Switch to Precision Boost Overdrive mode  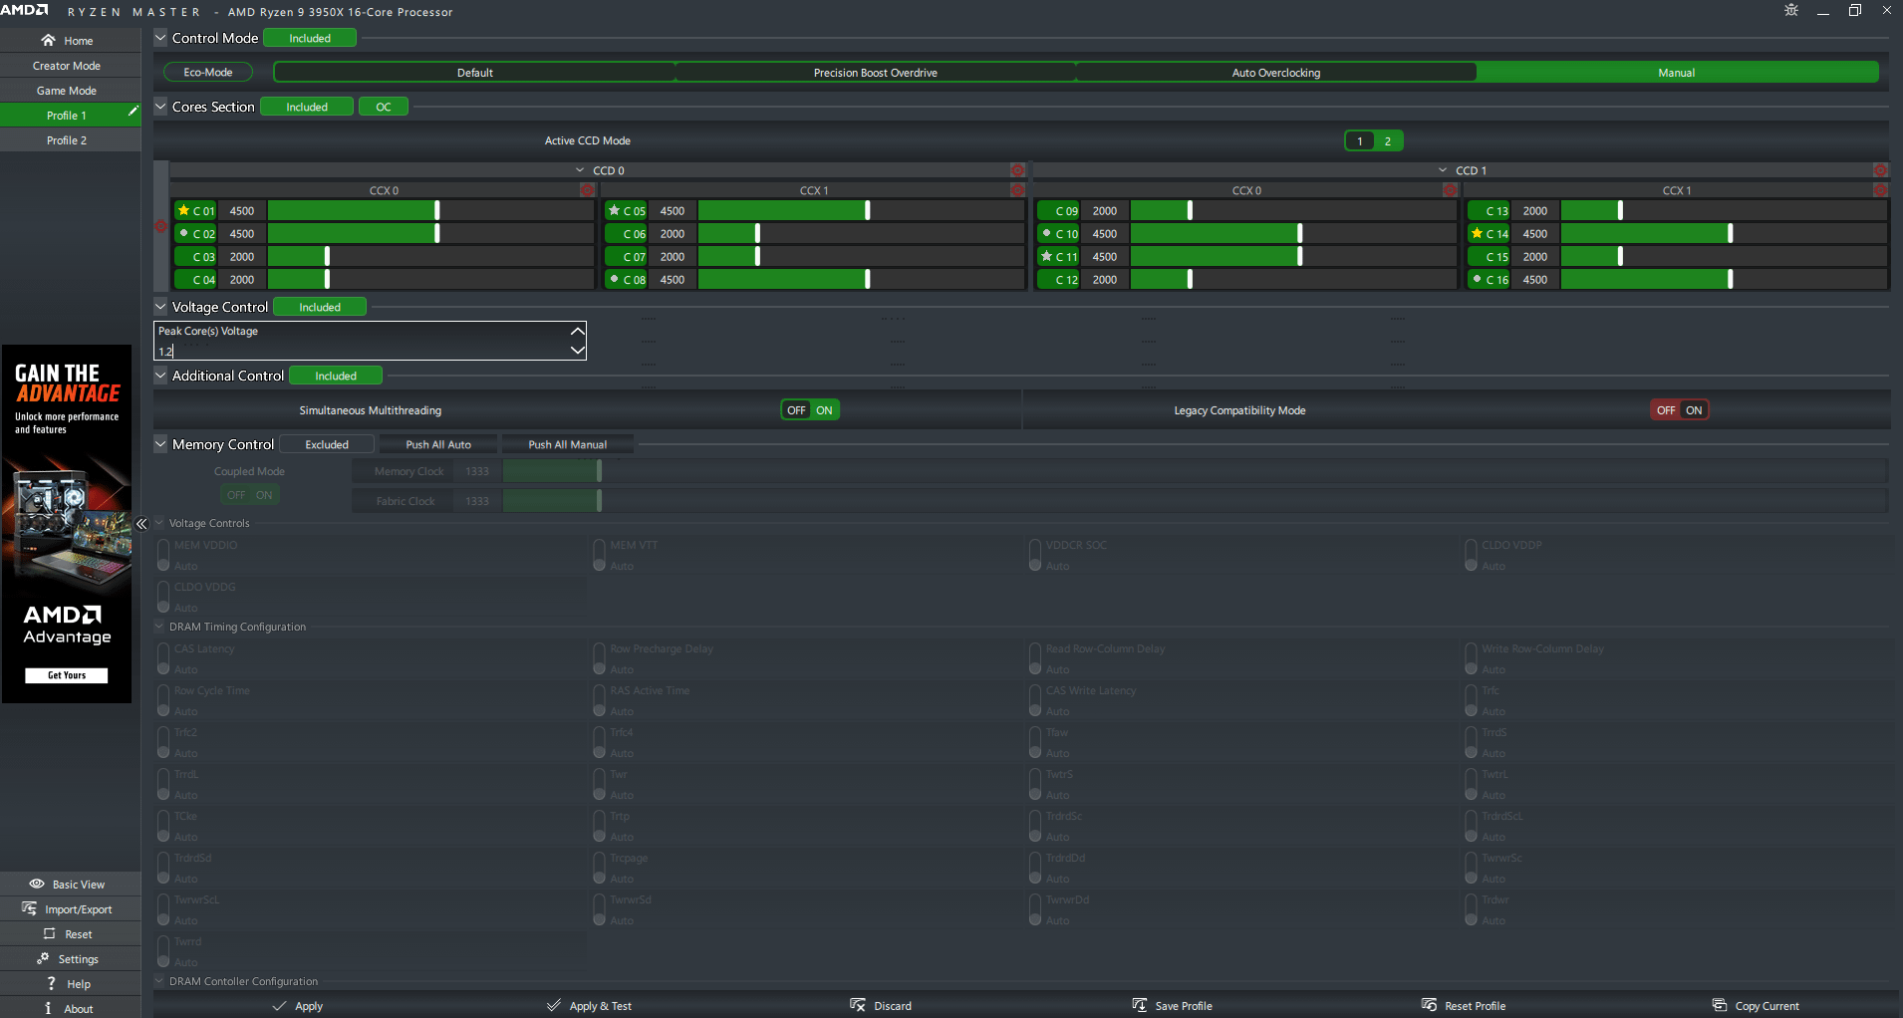875,73
